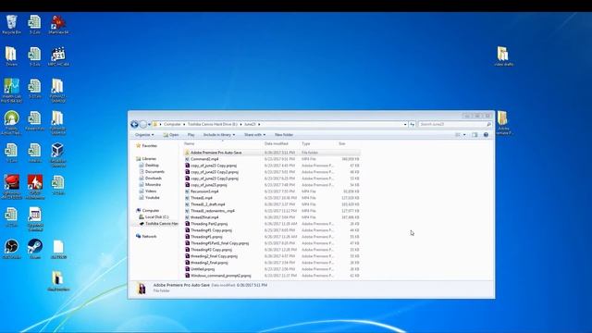Select the Thread1_2_draft.mp4 file
This screenshot has height=333, width=592.
coord(207,204)
